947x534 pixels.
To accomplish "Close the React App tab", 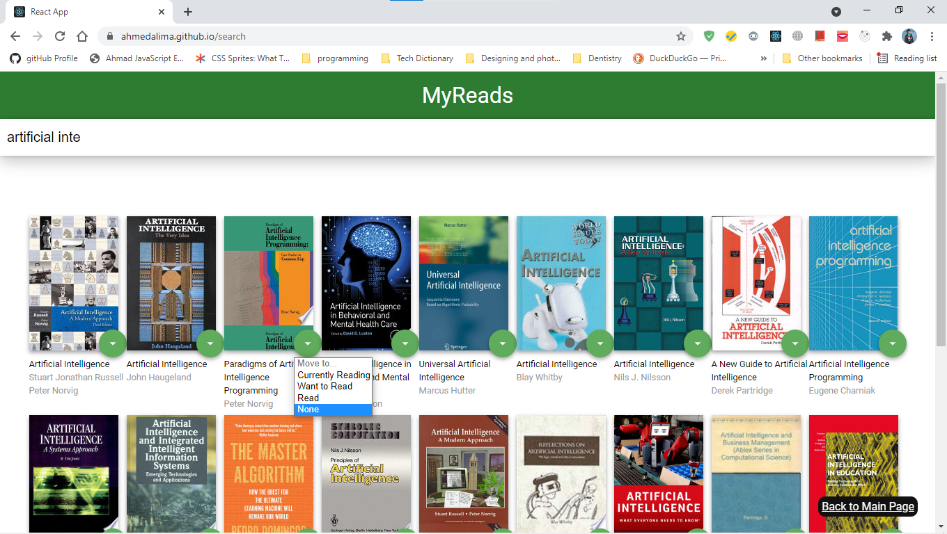I will [162, 12].
